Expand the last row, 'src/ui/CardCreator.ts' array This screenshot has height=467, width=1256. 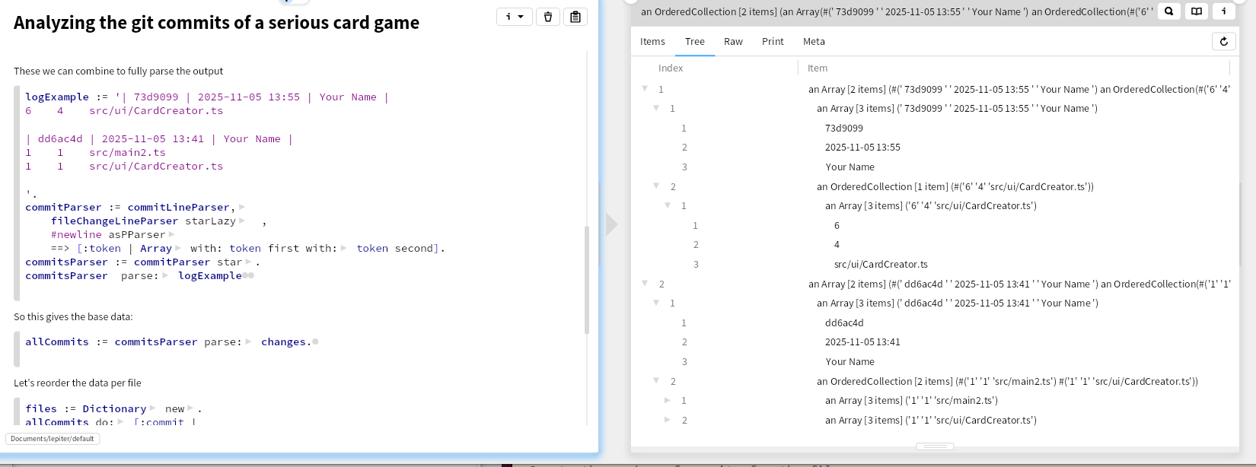[x=668, y=420]
